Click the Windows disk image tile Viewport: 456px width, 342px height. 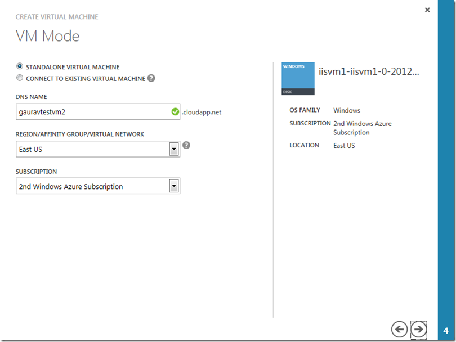(x=298, y=78)
